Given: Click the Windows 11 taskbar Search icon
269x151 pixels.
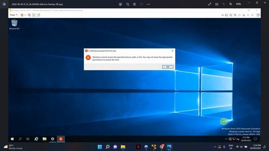Looking at the screenshot, I should click(108, 147).
